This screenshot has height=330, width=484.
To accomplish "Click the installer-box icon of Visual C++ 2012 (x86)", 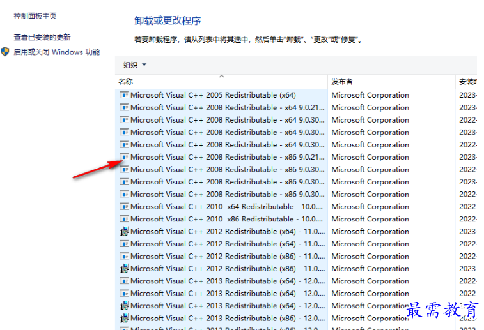I will click(124, 268).
